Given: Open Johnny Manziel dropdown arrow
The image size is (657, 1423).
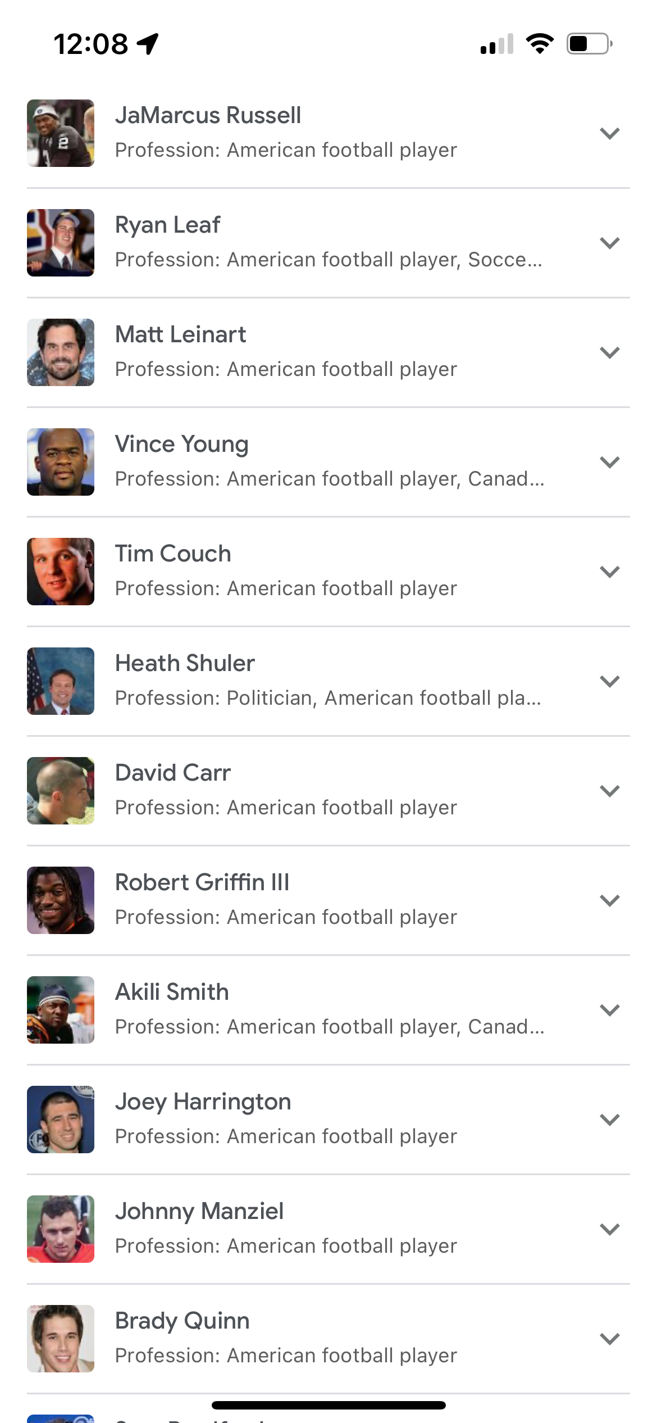Looking at the screenshot, I should [609, 1229].
